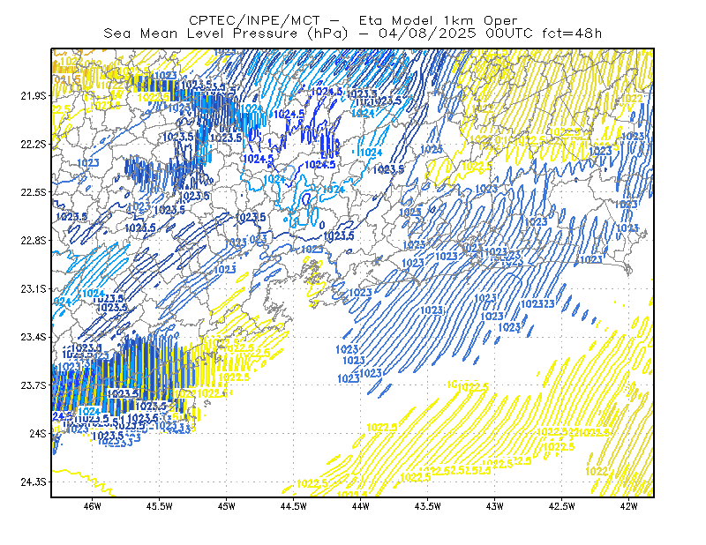Click the 45W longitude axis label
The image size is (706, 545).
227,506
